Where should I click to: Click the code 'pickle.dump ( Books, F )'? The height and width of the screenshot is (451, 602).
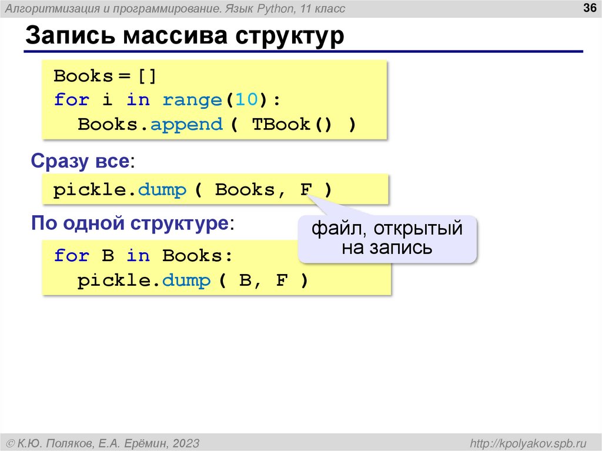192,190
